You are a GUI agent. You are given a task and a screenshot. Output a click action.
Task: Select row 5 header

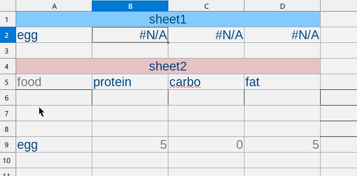click(x=8, y=82)
